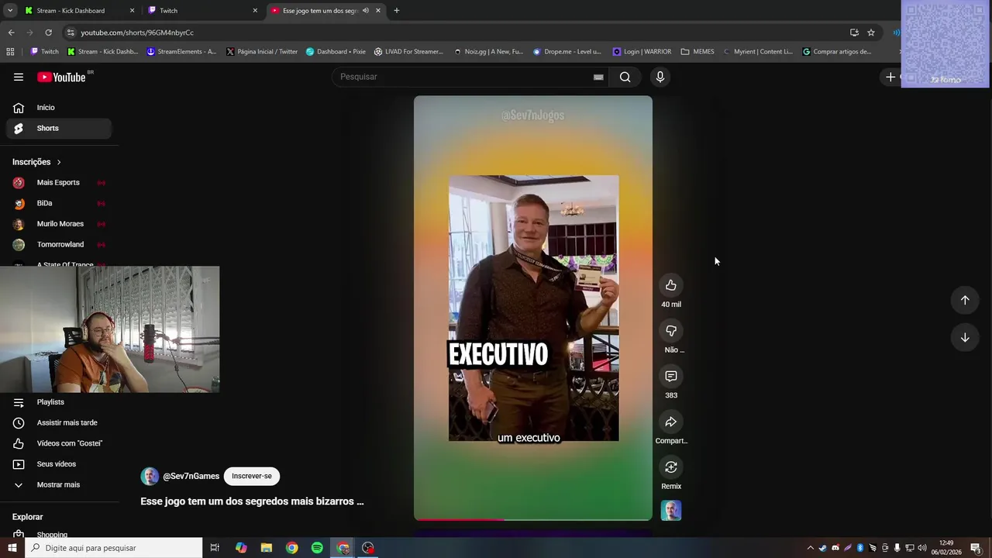Click the Short title text
The height and width of the screenshot is (558, 992).
tap(252, 501)
